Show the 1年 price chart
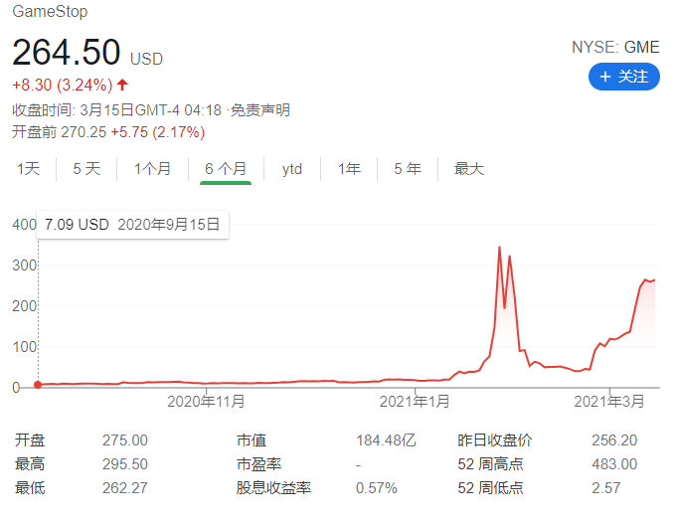This screenshot has width=675, height=526. (x=349, y=169)
